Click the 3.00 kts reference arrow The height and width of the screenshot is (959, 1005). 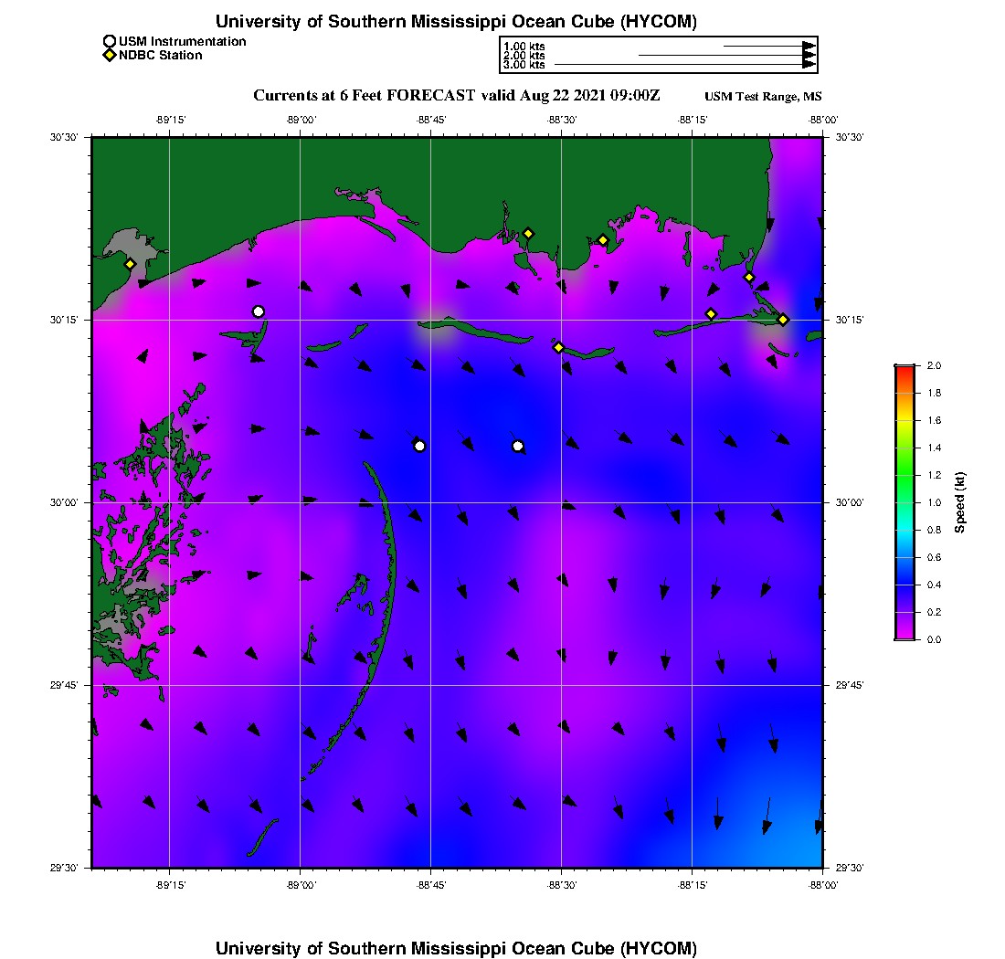tap(685, 65)
